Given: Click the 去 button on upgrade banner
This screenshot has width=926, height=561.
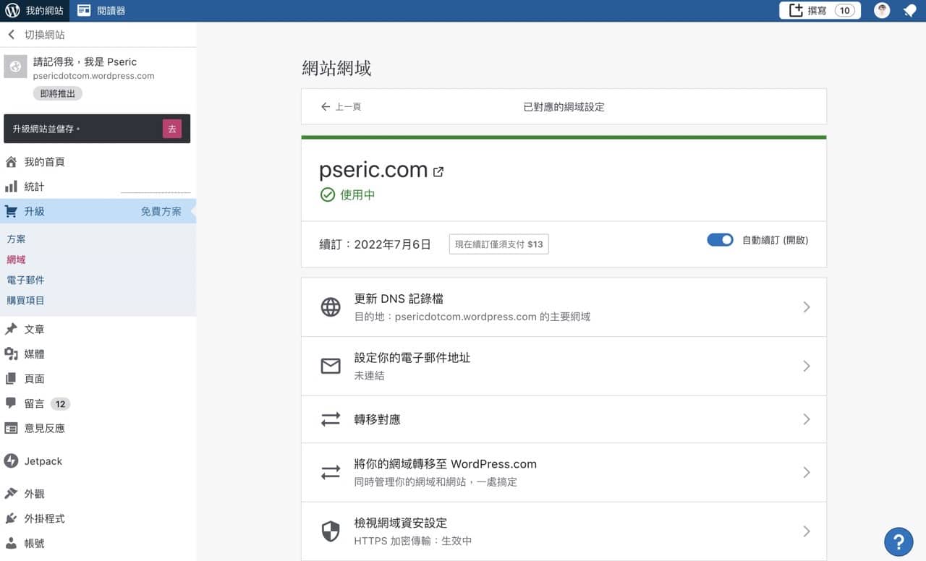Looking at the screenshot, I should click(172, 129).
